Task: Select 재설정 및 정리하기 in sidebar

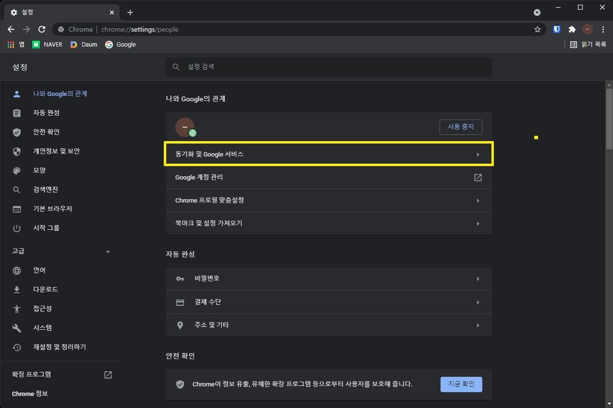Action: click(x=60, y=347)
